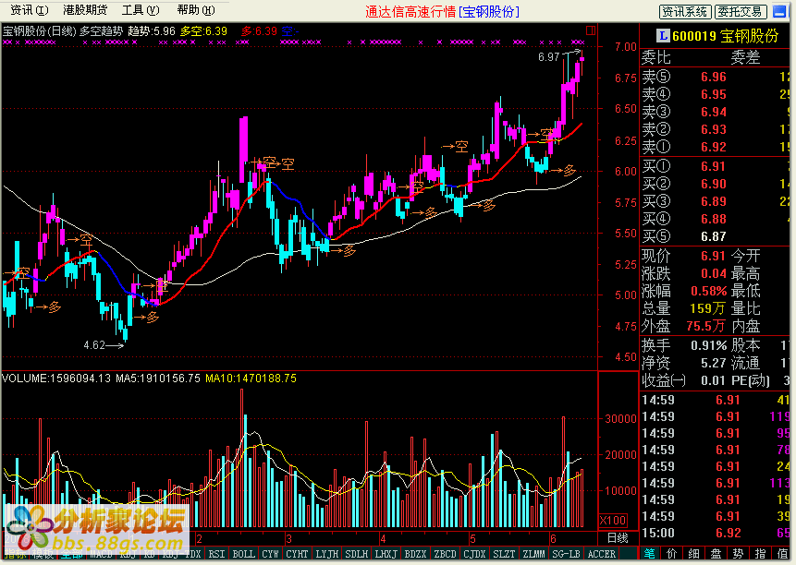Switch to the 值 tab in quote panel
The height and width of the screenshot is (565, 796).
pos(782,553)
